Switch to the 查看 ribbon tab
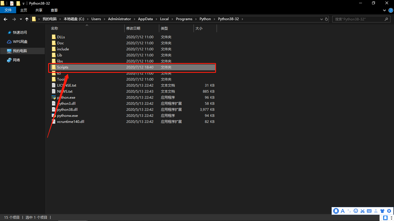The height and width of the screenshot is (221, 394). tap(54, 10)
